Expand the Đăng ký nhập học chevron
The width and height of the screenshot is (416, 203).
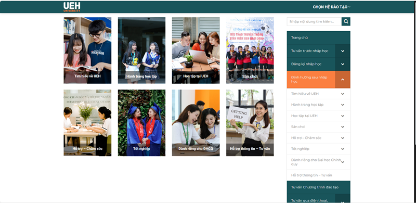(x=343, y=65)
